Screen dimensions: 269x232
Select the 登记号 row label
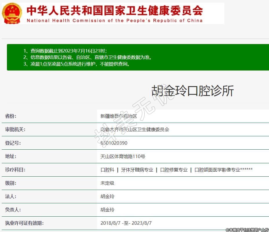[13, 143]
